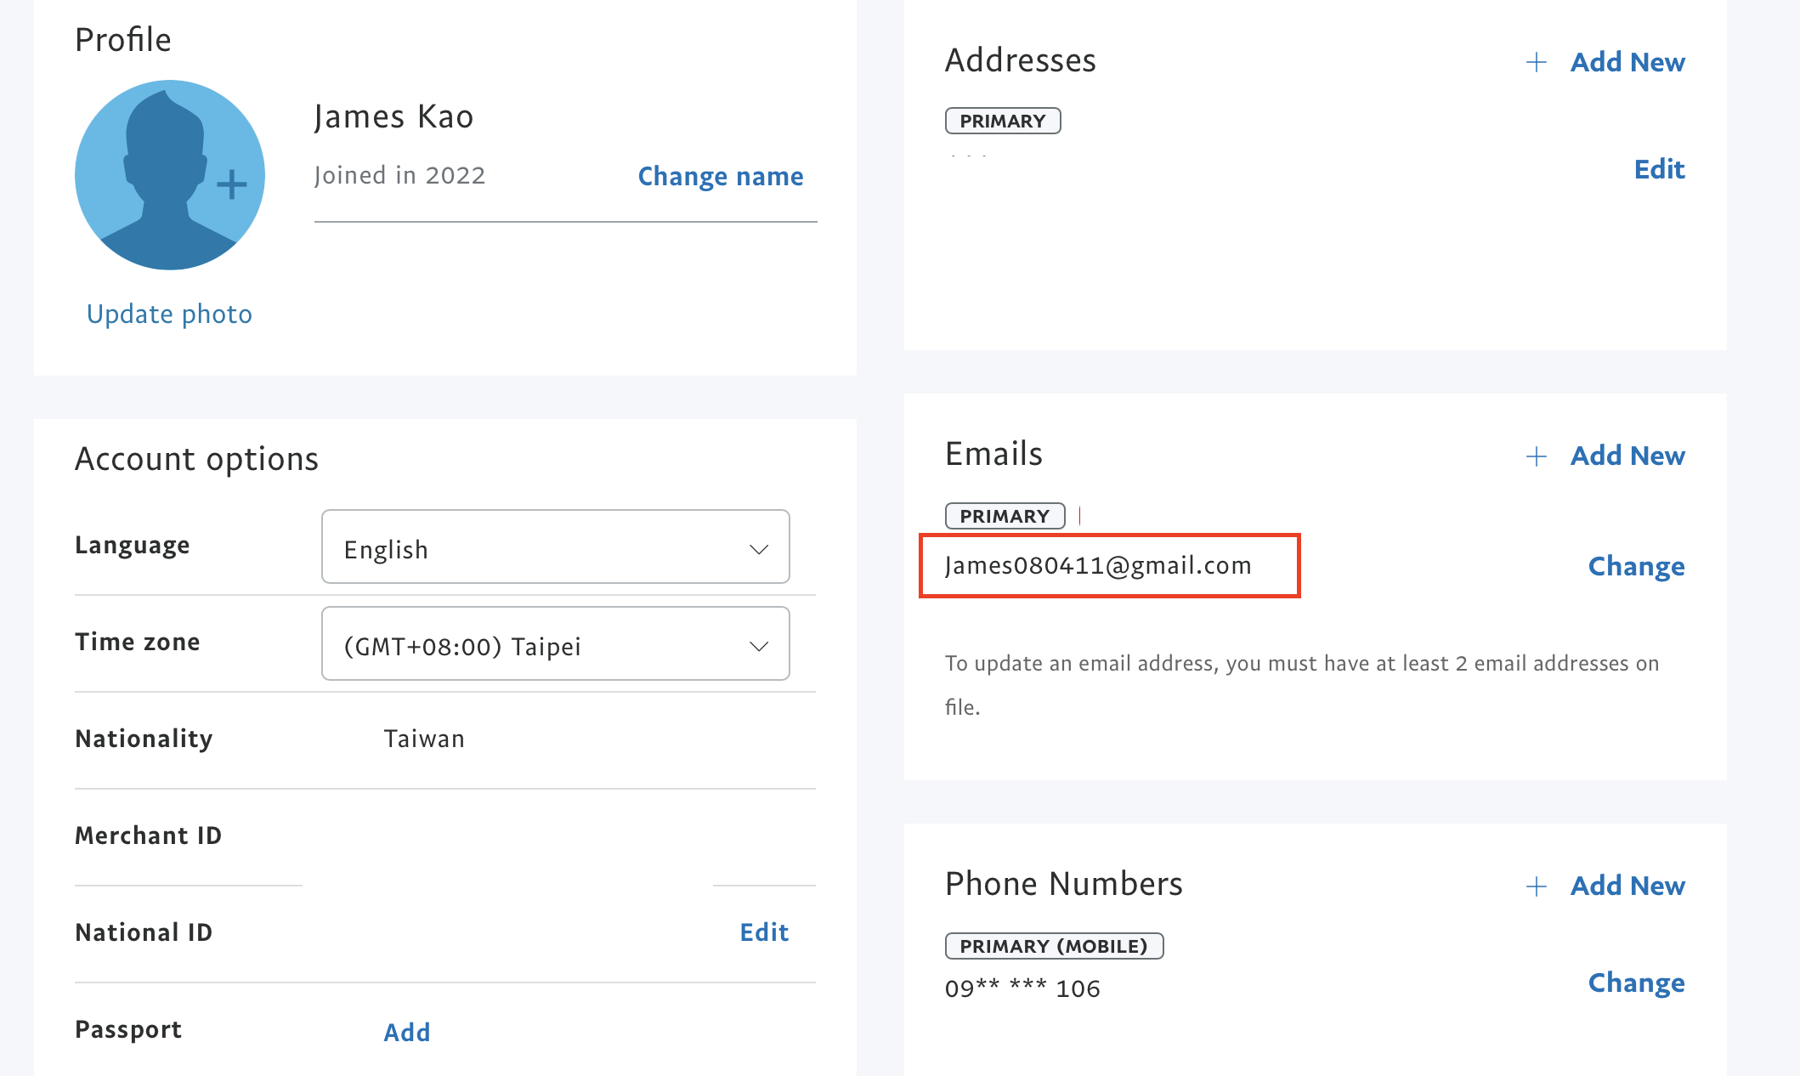Click the plus icon beside Addresses Add New
Image resolution: width=1800 pixels, height=1076 pixels.
(x=1536, y=62)
